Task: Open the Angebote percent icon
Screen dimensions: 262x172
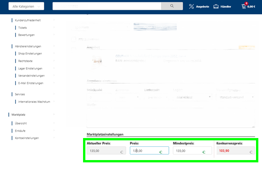Action: 191,6
